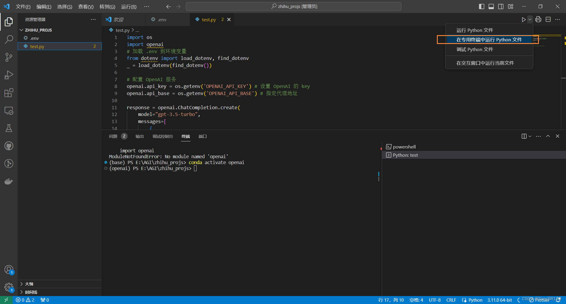Open .env file in explorer tree

[60, 38]
